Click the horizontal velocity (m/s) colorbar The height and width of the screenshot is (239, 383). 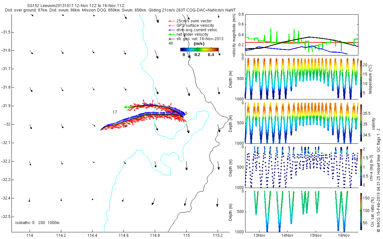199,49
